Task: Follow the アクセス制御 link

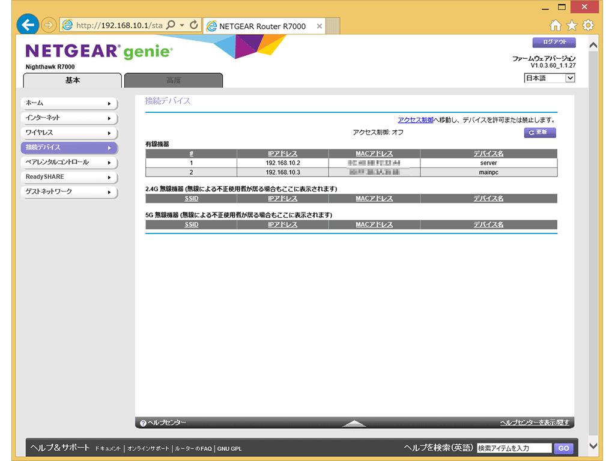Action: pos(415,120)
